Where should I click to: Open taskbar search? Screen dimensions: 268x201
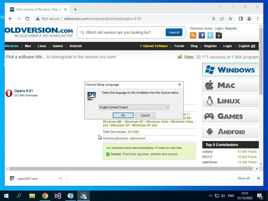point(19,196)
